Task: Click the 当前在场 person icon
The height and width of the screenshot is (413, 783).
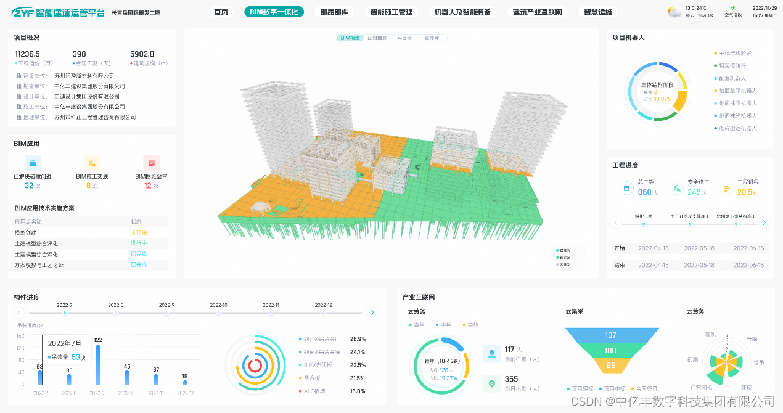Action: [491, 354]
